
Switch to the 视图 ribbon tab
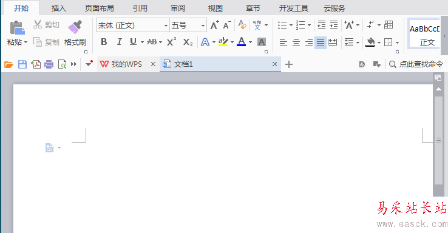pyautogui.click(x=216, y=8)
